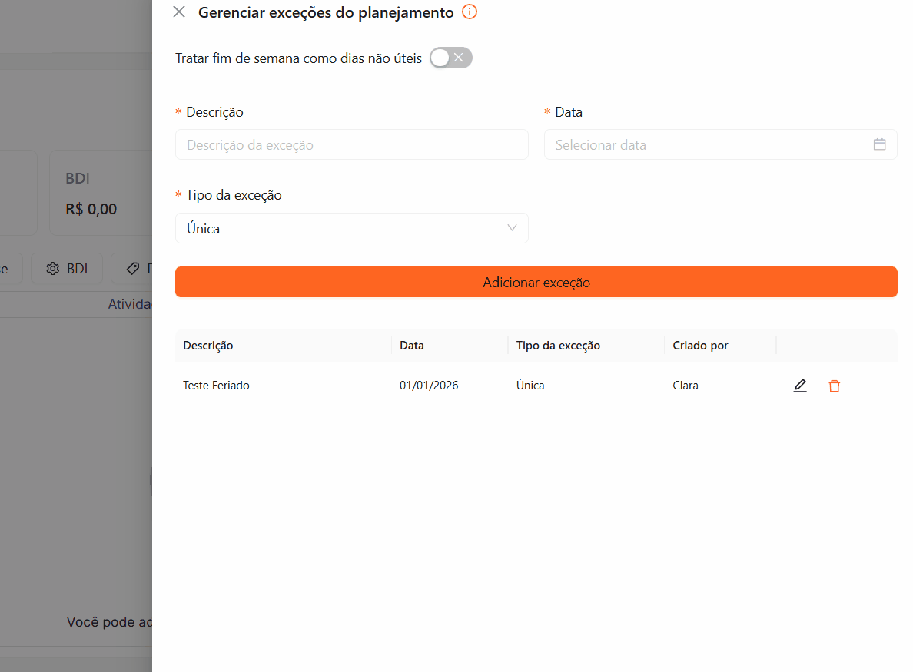Toggle weekend as non-working days switch
Image resolution: width=913 pixels, height=672 pixels.
[450, 58]
